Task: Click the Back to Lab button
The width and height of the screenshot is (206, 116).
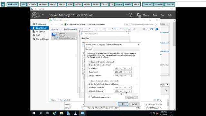Action: pyautogui.click(x=13, y=4)
